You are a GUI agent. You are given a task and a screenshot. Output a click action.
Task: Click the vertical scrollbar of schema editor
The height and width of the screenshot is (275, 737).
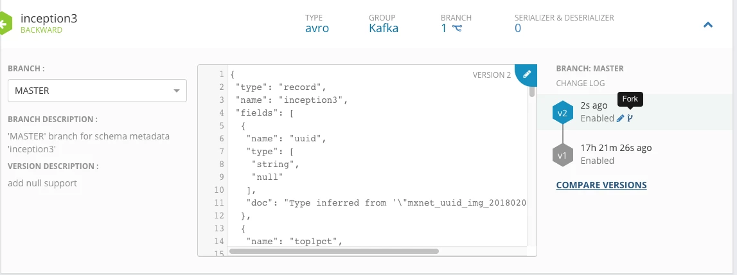[x=532, y=91]
